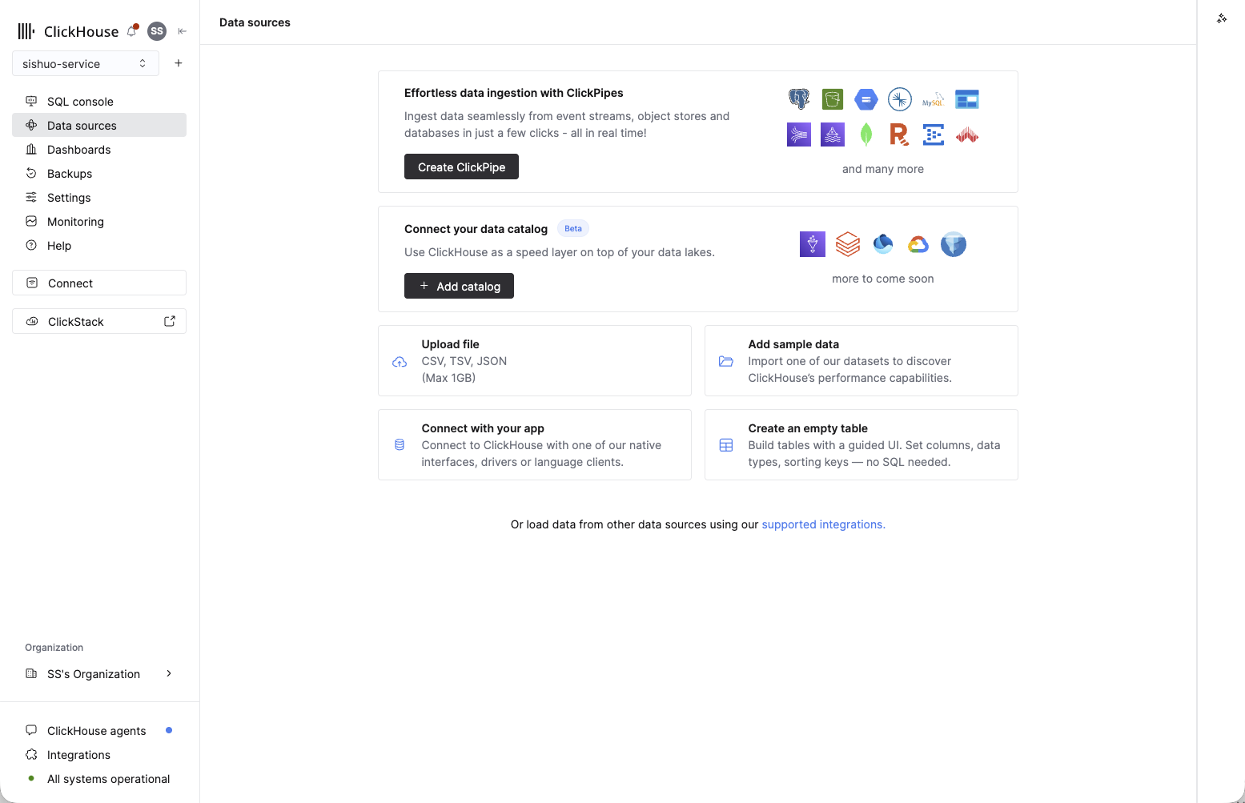The image size is (1245, 803).
Task: Open the ClickStack button
Action: tap(99, 321)
